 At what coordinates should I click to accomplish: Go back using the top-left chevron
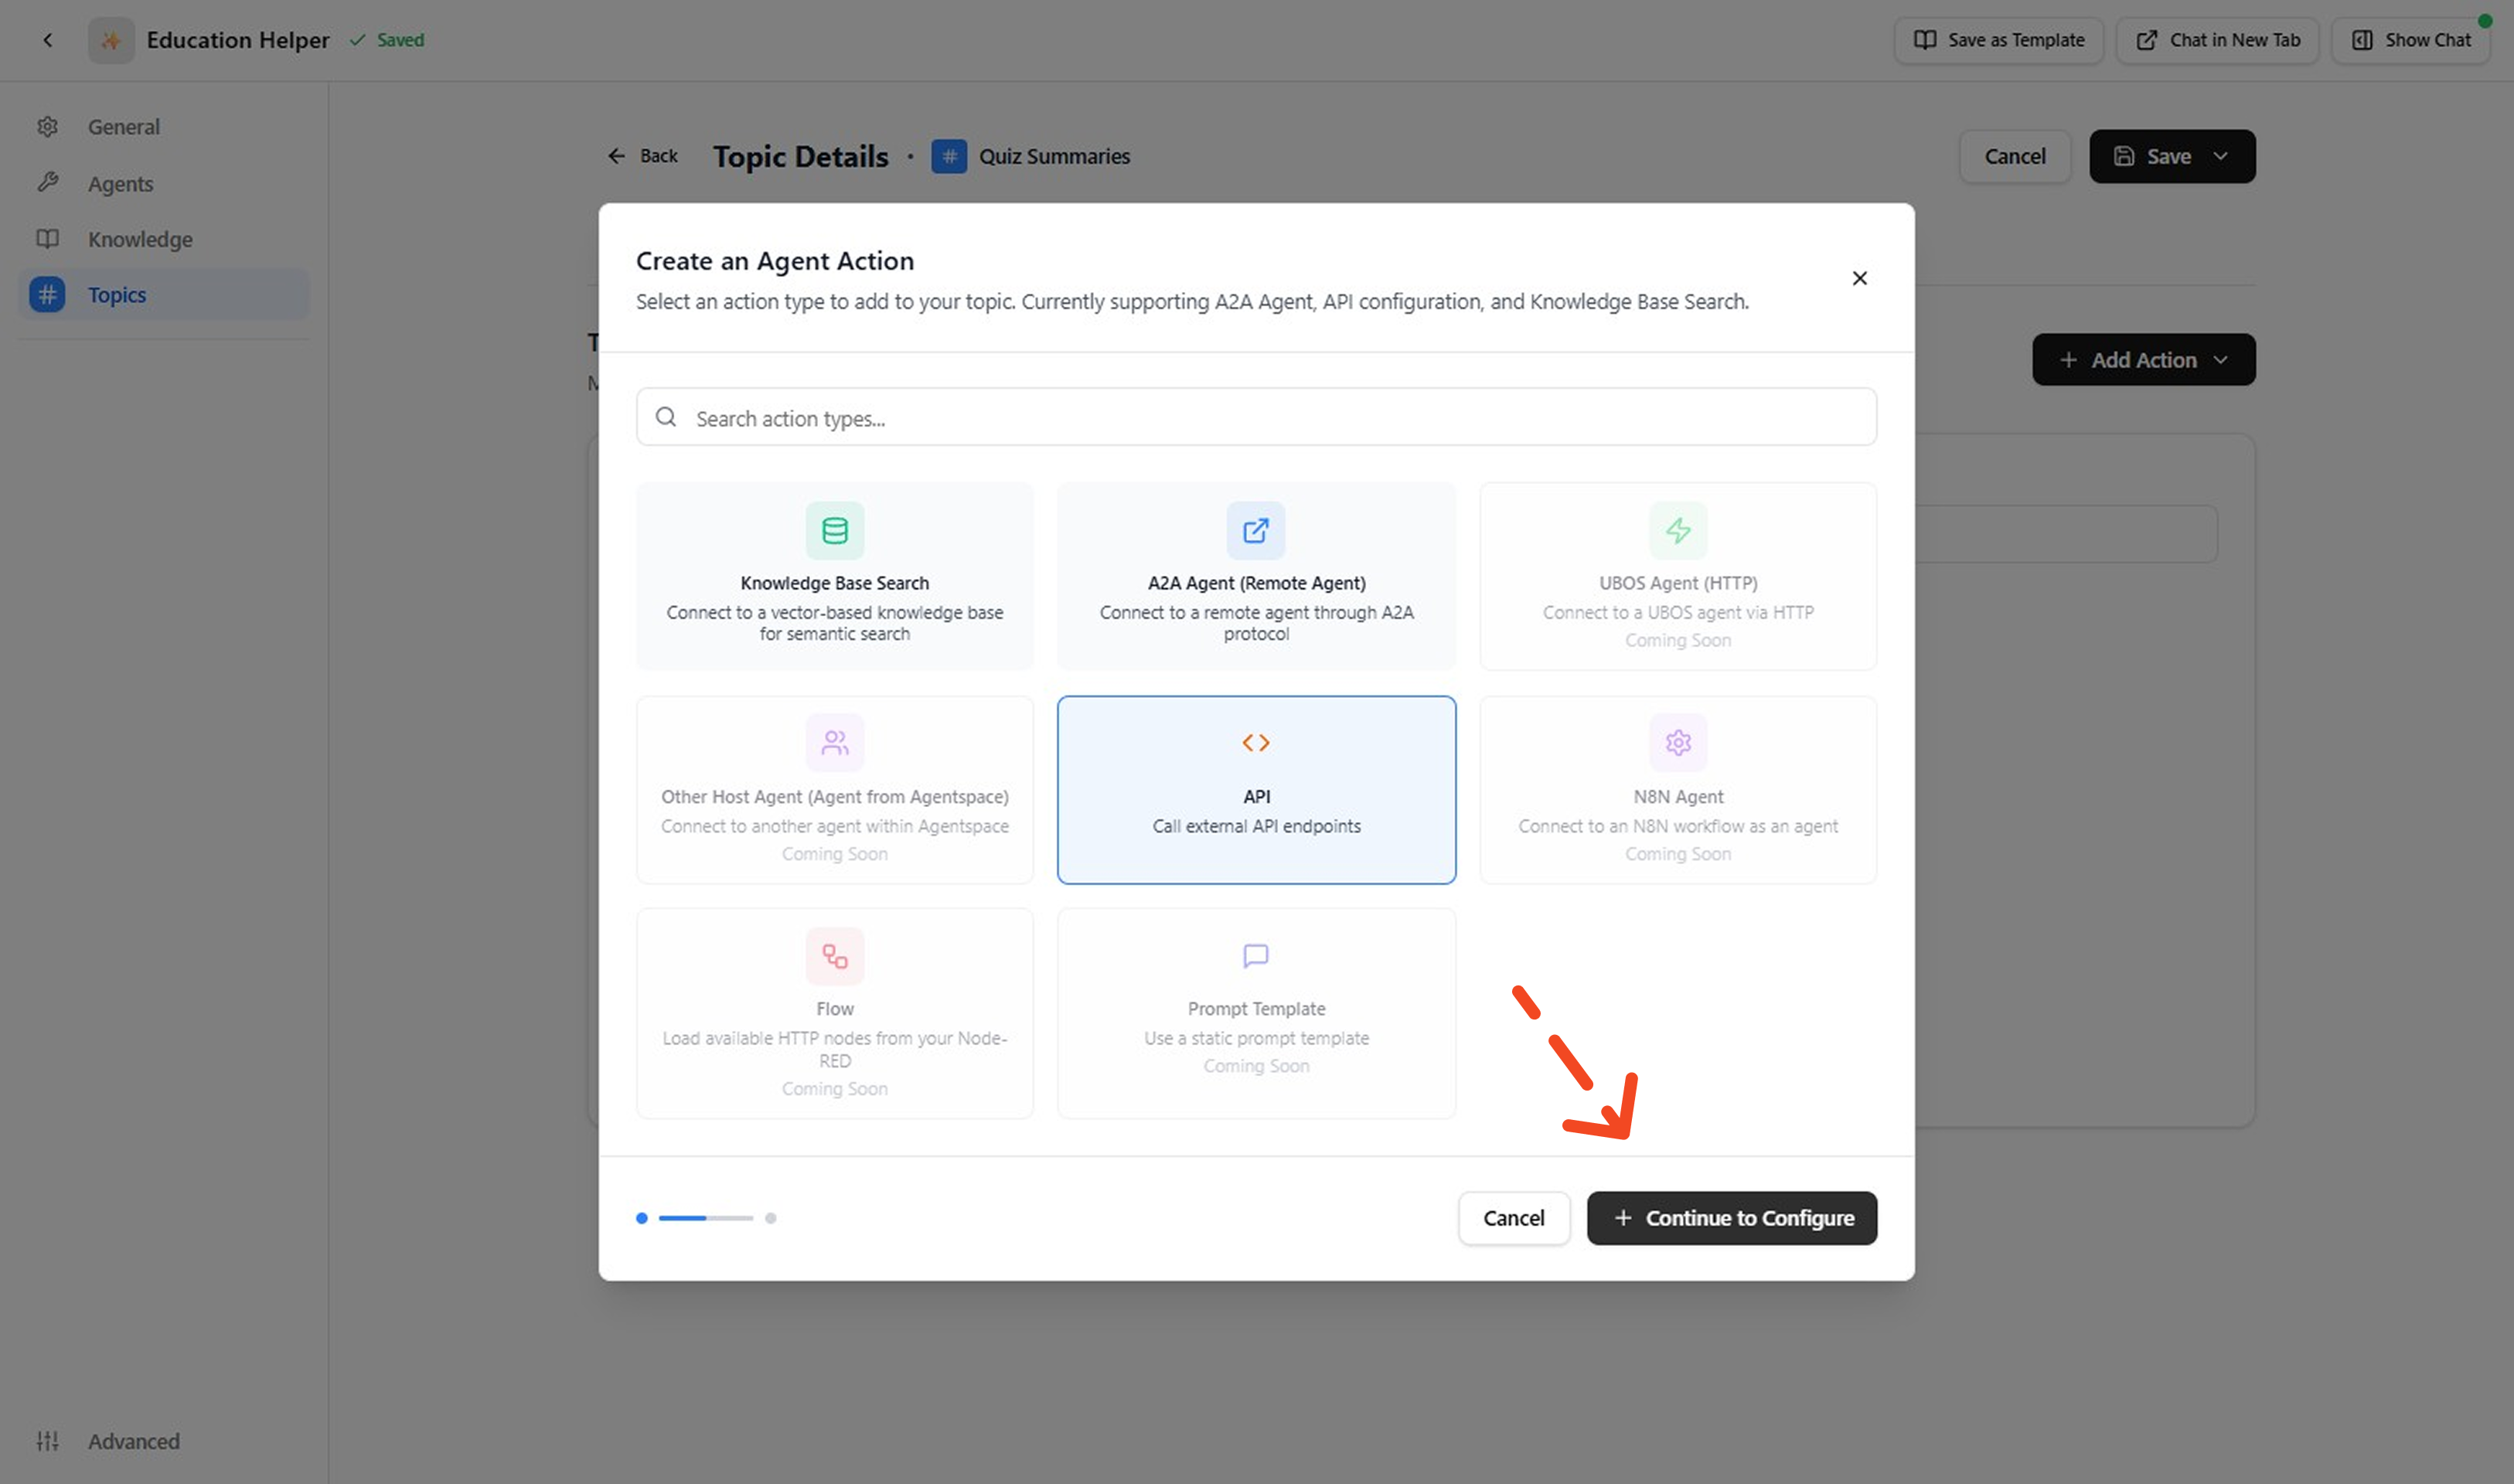[x=48, y=40]
